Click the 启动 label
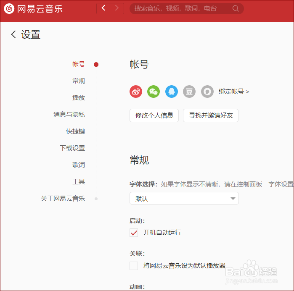Viewport: 294px width, 291px height. tap(137, 221)
